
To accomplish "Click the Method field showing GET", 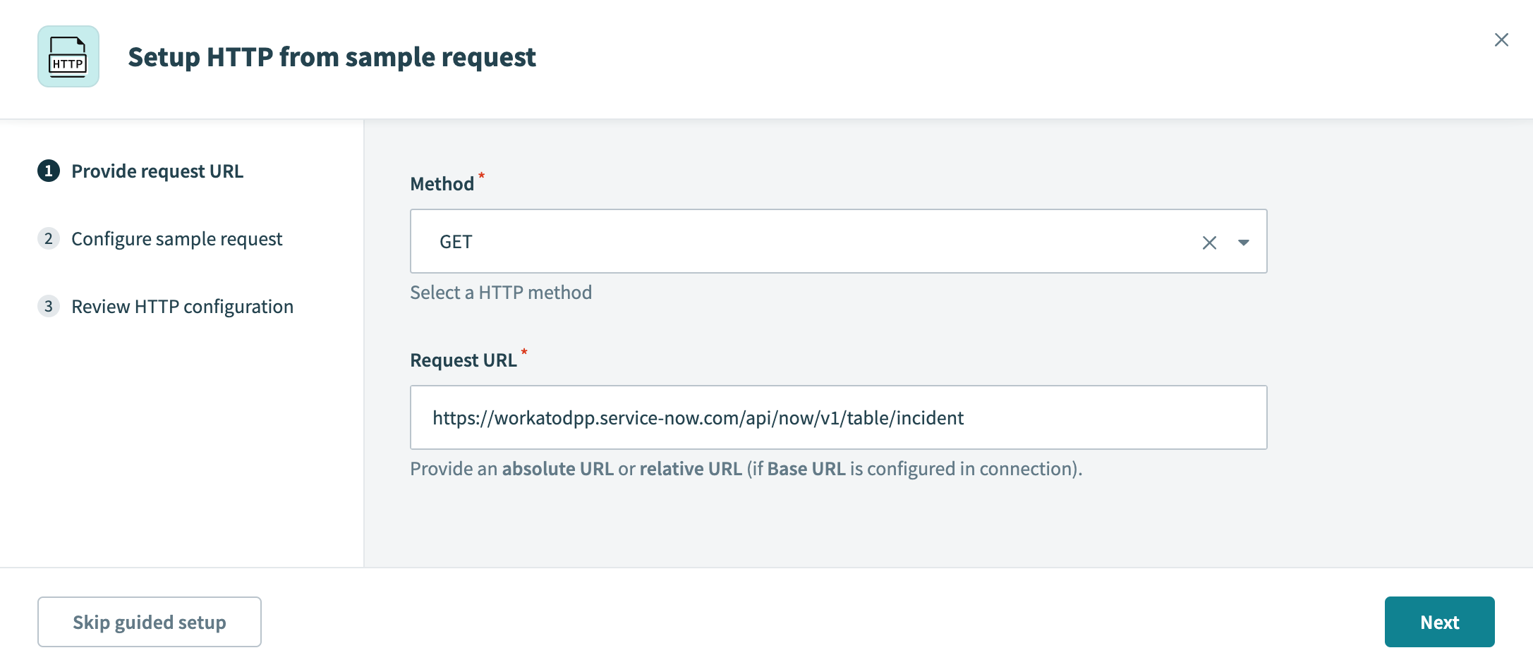I will tap(776, 241).
